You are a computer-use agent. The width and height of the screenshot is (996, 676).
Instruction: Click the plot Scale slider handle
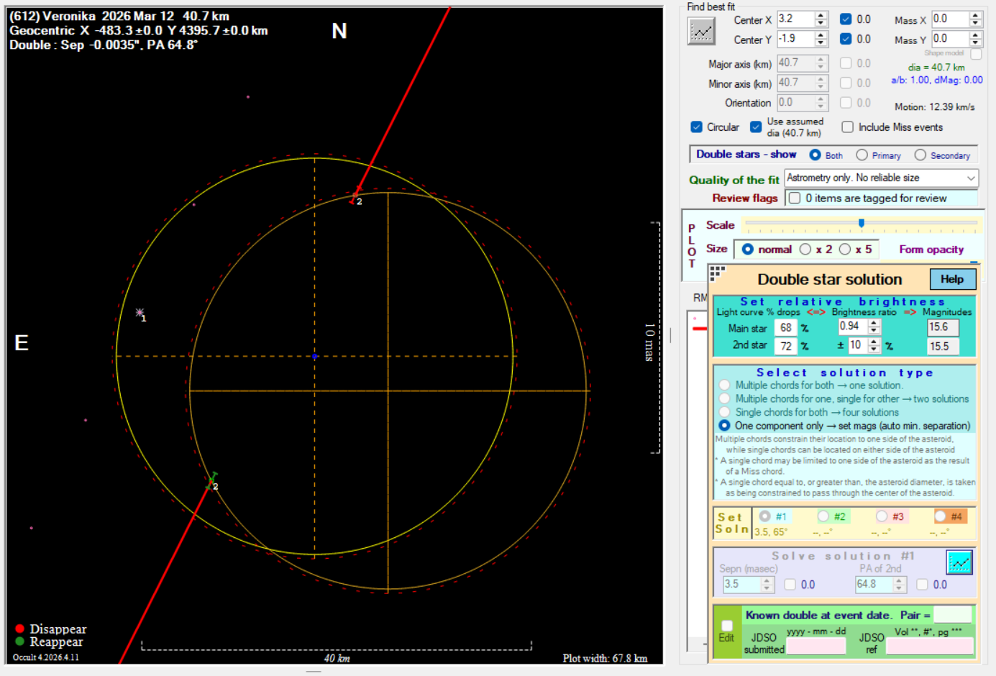[861, 224]
